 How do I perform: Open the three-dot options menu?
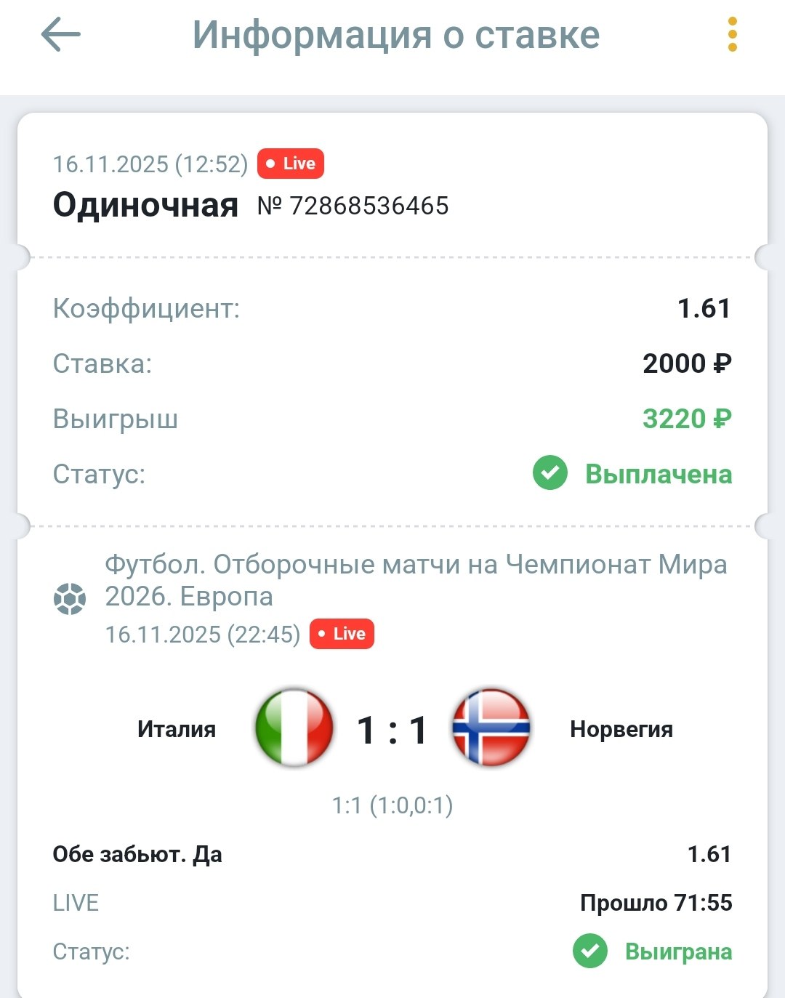tap(732, 35)
